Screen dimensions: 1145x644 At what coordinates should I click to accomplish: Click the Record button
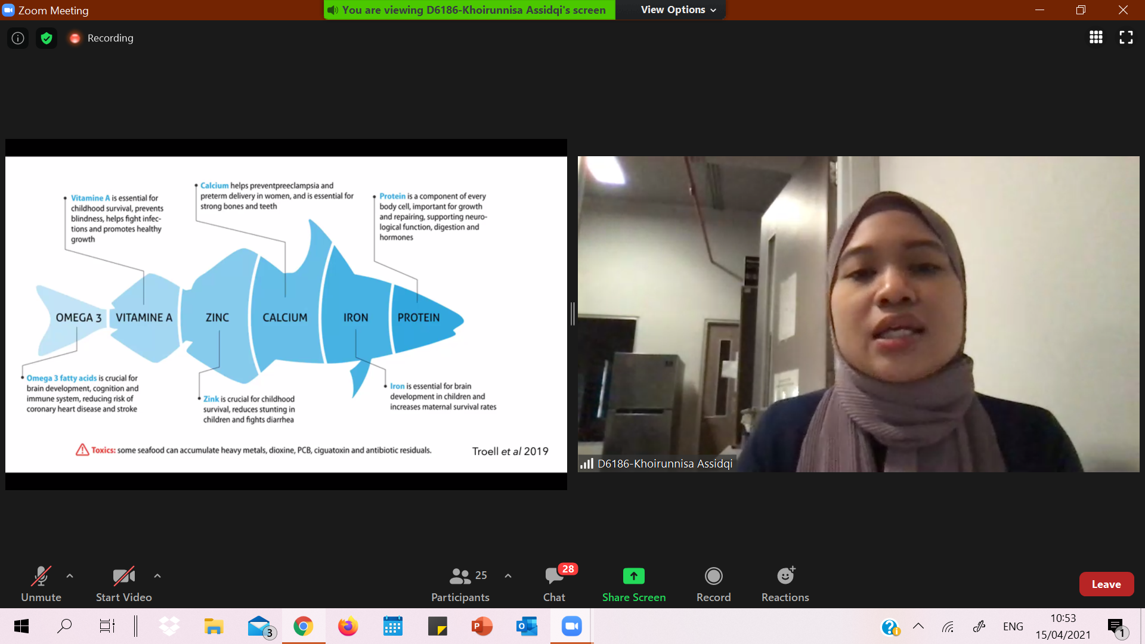714,584
